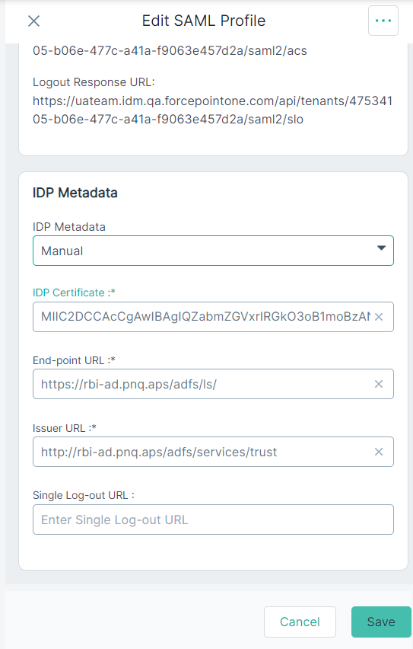This screenshot has height=649, width=413.
Task: Click the empty Single Log-out URL input
Action: click(213, 520)
